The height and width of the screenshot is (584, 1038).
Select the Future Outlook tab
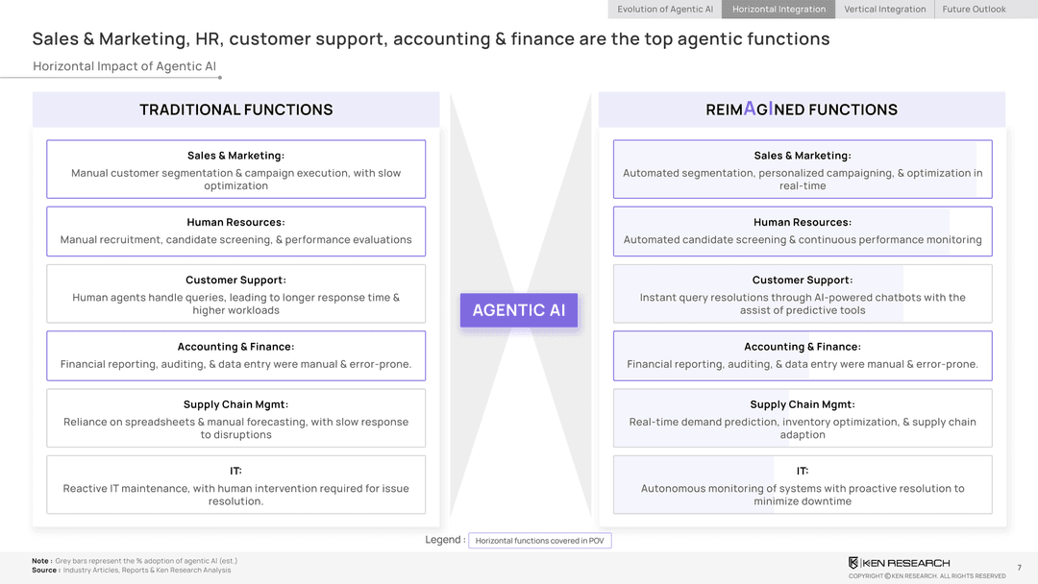[x=974, y=10]
